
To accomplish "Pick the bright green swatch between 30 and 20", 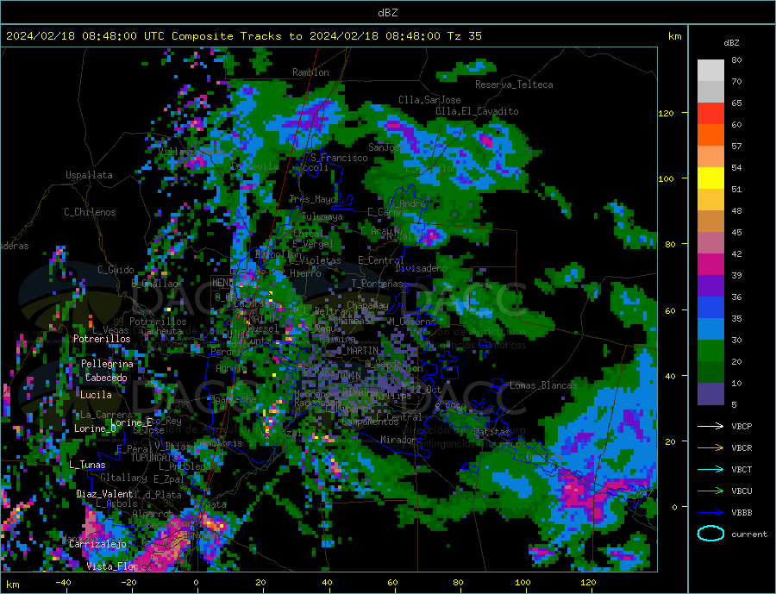I will click(710, 351).
